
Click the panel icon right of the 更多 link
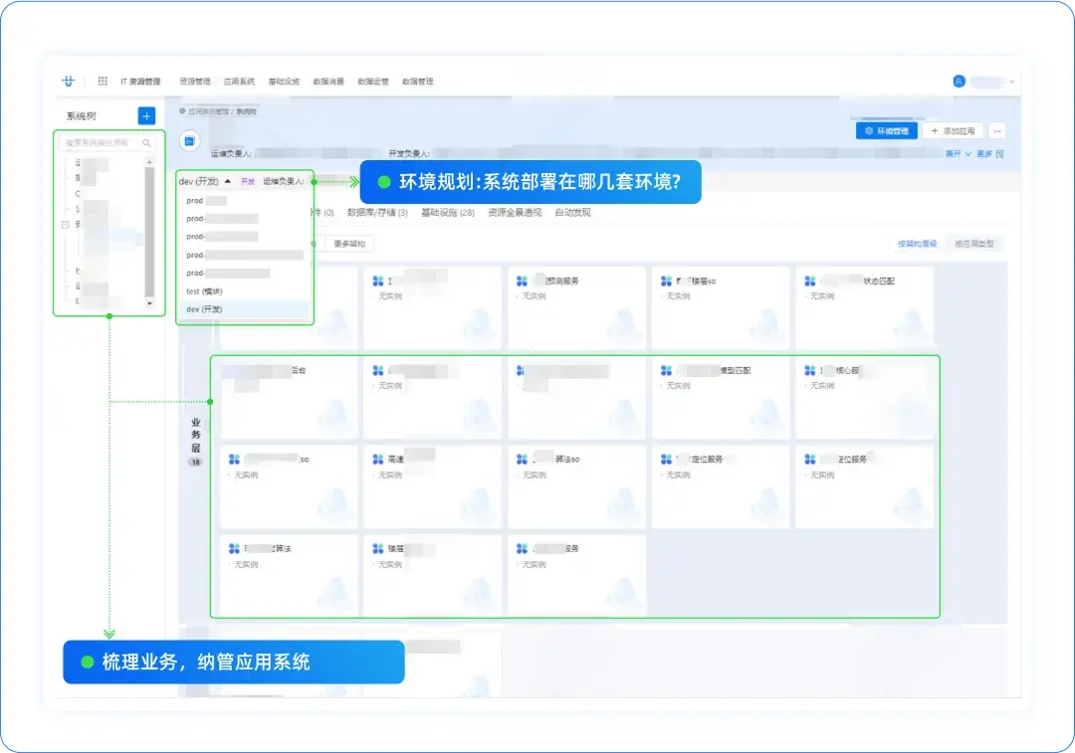1000,154
